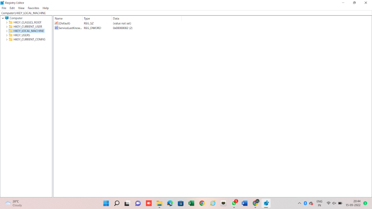This screenshot has height=209, width=372.
Task: Click the HKEY_CLASSES_ROOT folder icon
Action: (11, 22)
